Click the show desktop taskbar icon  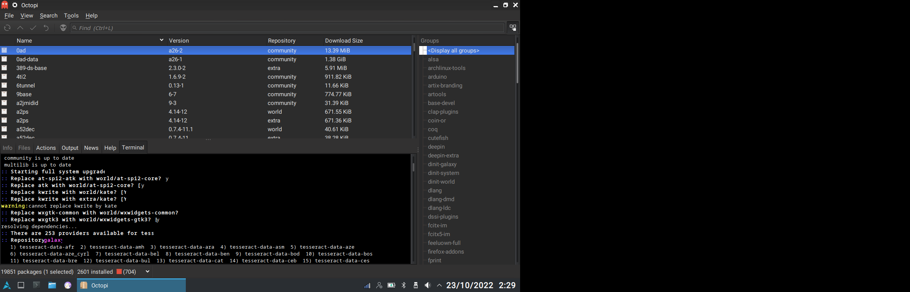click(21, 285)
